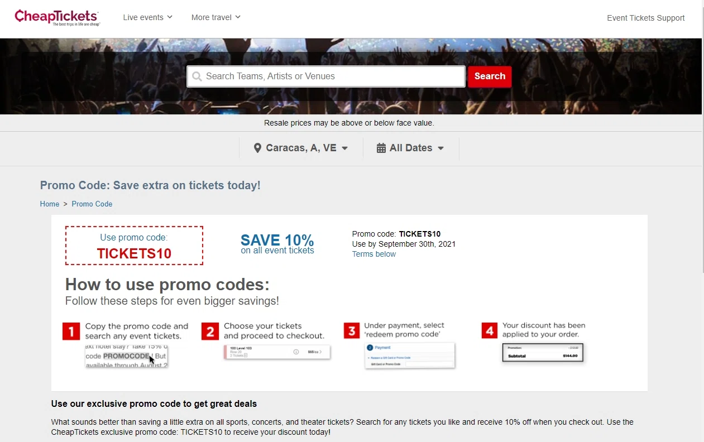Click the calendar icon beside All Dates
704x442 pixels.
pyautogui.click(x=381, y=148)
